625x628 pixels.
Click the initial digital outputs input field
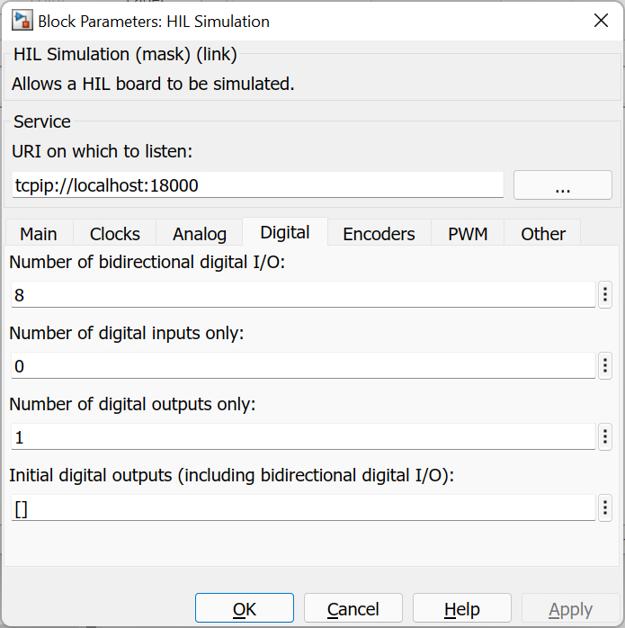[x=301, y=507]
